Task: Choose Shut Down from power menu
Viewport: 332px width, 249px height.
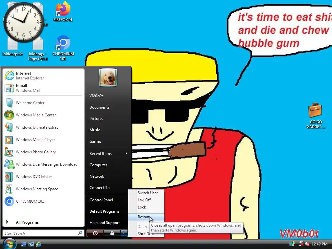Action: click(x=146, y=234)
